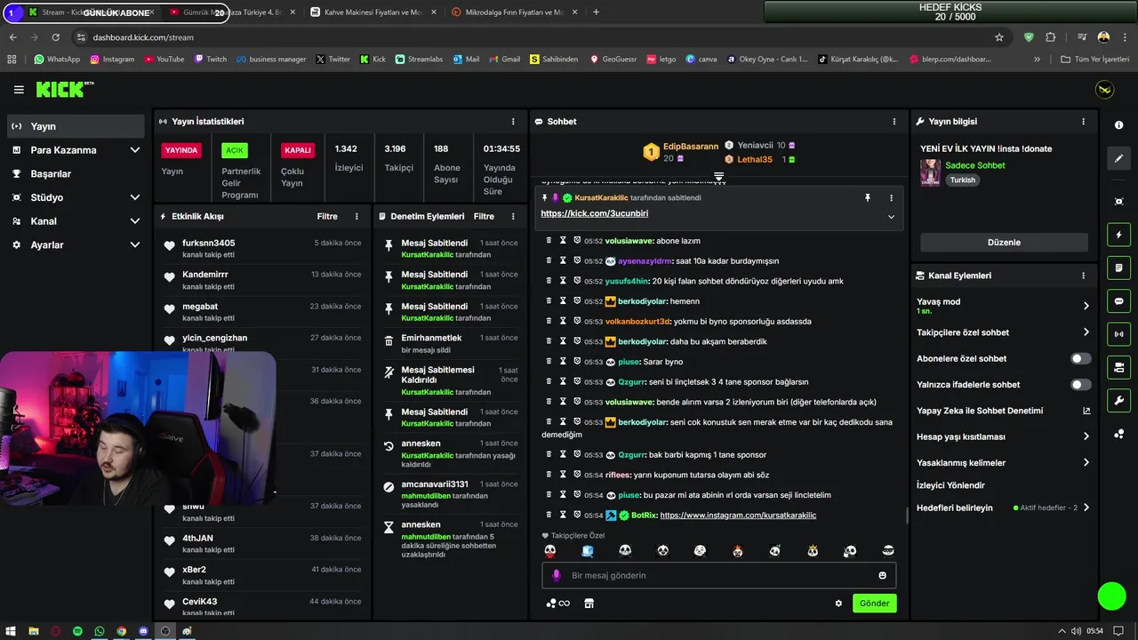Viewport: 1138px width, 640px height.
Task: Click Filtre in Etkinlik Akışı panel
Action: click(327, 217)
